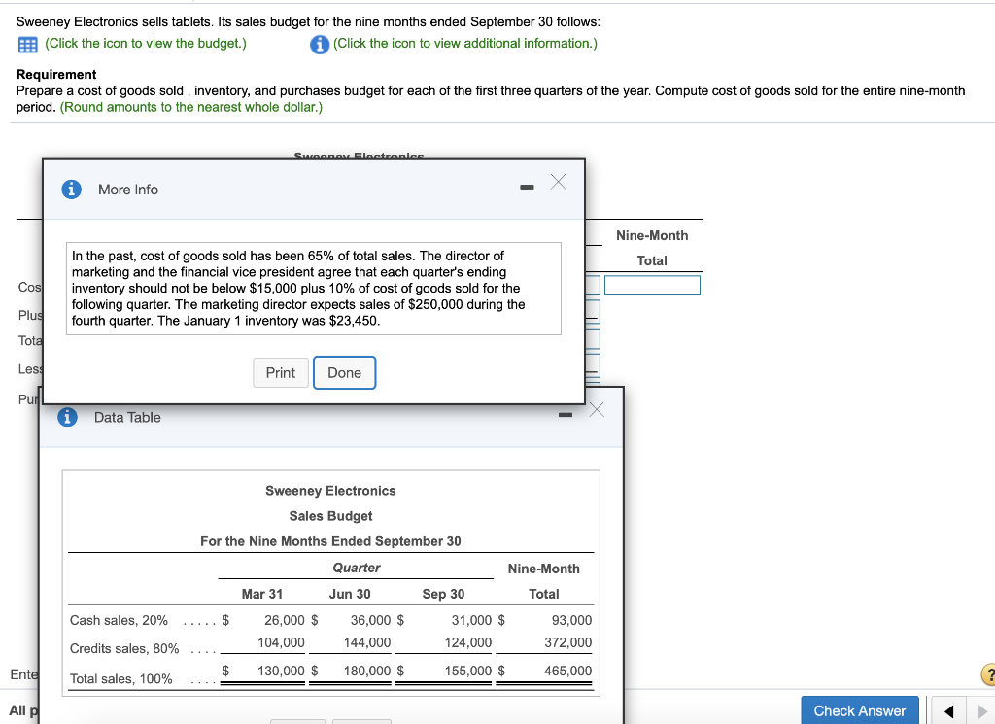Open the help question mark icon

click(989, 674)
